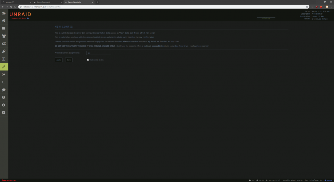Viewport: 334px width, 182px height.
Task: Click the off-line status bar indicator
Action: 266,18
